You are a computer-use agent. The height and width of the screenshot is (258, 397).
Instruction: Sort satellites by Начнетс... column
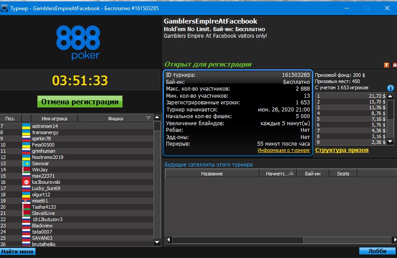click(x=278, y=174)
